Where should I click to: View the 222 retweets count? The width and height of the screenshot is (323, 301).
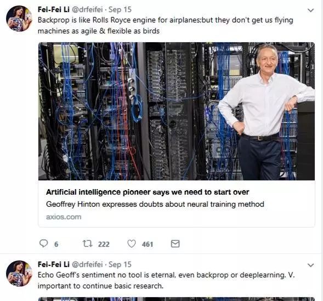[104, 244]
